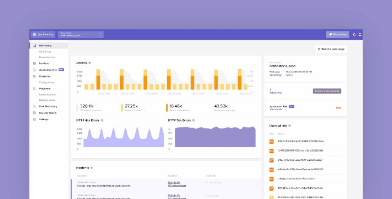
Task: Open the user profile icon
Action: (360, 34)
